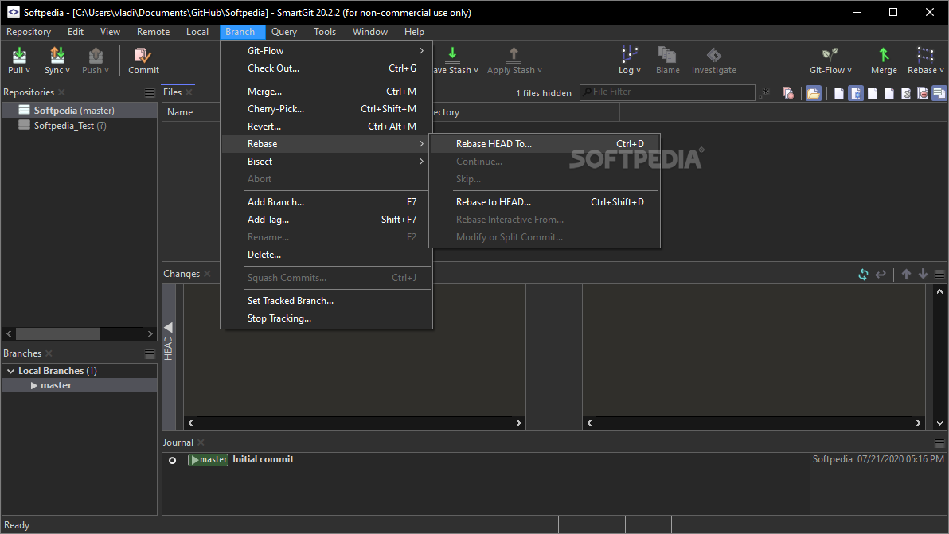This screenshot has width=949, height=534.
Task: Click the Investigate toolbar icon
Action: click(714, 55)
